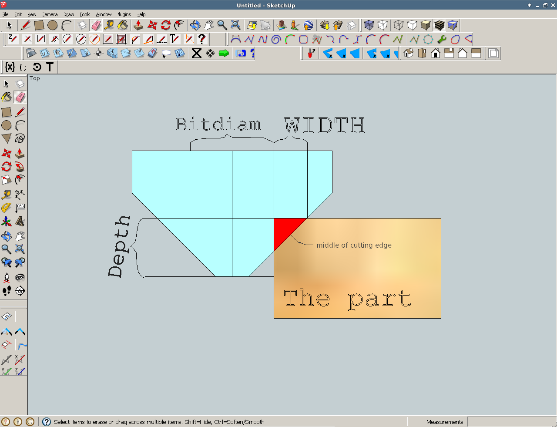Screen dimensions: 557x427
Task: Select the Protractor tool
Action: point(6,208)
